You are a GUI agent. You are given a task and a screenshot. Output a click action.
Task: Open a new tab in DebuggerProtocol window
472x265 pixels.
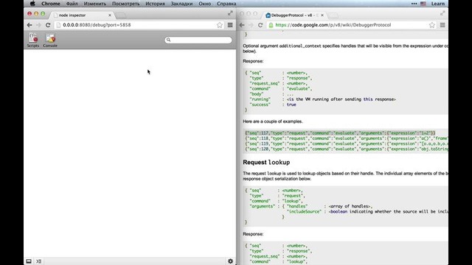click(333, 15)
